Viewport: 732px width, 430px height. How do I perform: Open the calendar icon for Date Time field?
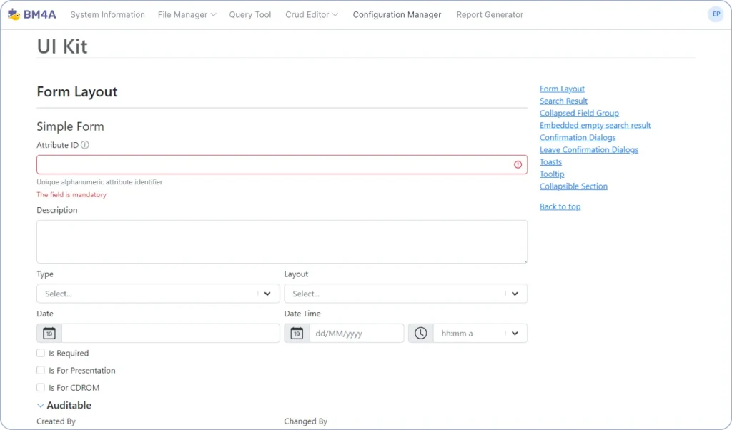(297, 334)
